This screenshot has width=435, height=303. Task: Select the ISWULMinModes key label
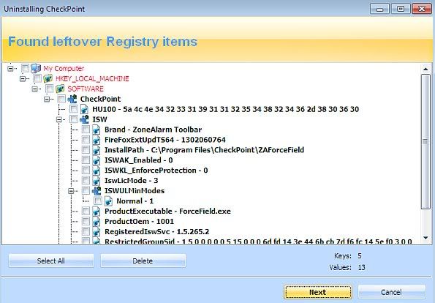tap(135, 191)
